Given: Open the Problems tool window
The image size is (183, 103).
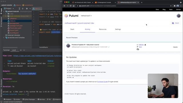Looking at the screenshot, I should pyautogui.click(x=7, y=99).
